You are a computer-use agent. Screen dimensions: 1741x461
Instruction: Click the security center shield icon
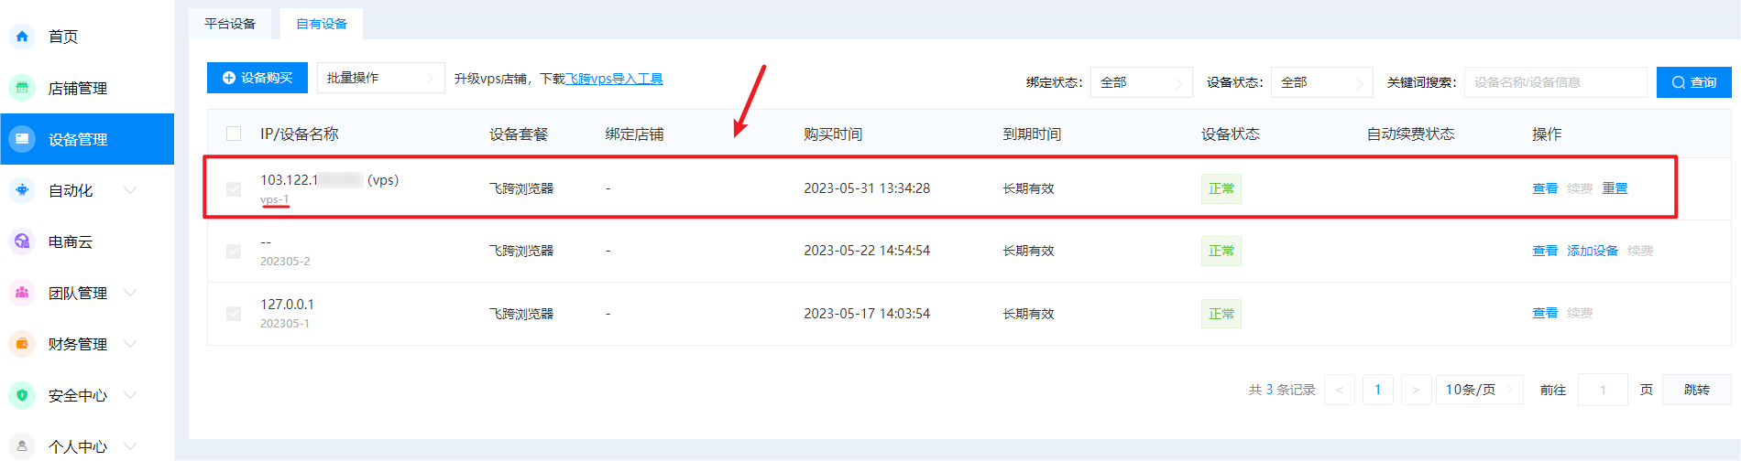point(22,395)
